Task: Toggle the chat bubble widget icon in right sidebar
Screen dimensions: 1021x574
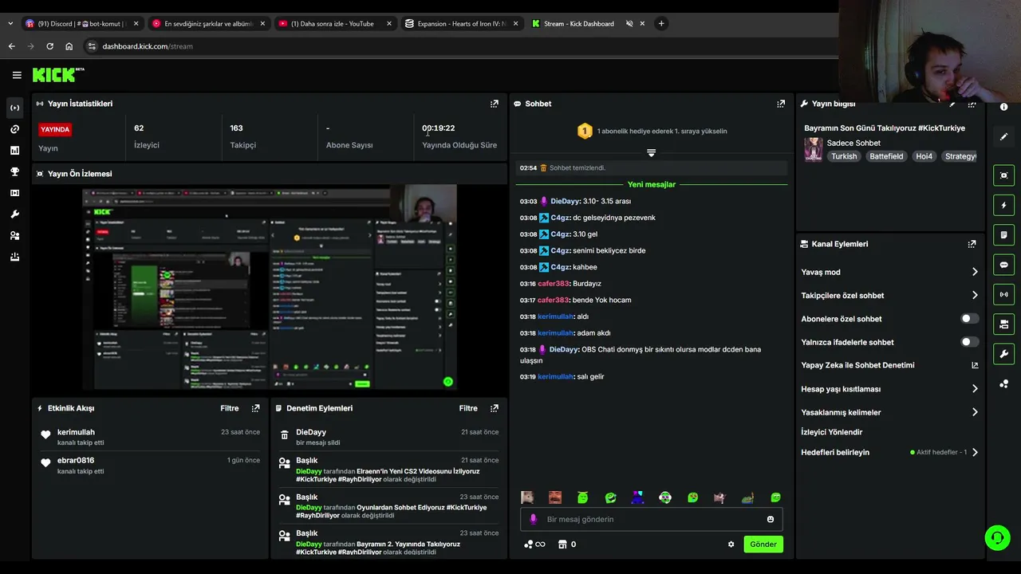Action: tap(1003, 265)
